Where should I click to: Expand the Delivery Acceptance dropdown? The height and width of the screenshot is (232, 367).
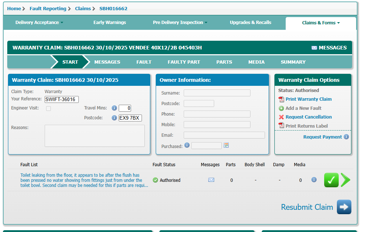[39, 23]
